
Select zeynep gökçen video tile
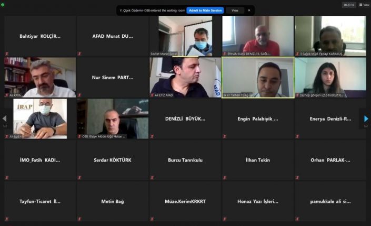[x=330, y=77]
